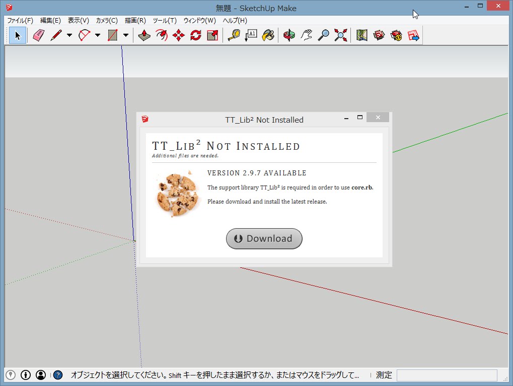The image size is (513, 386).
Task: Choose the Line pencil tool
Action: [x=56, y=35]
